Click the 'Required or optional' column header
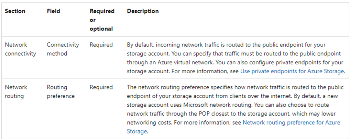This screenshot has width=350, height=140. pos(102,20)
